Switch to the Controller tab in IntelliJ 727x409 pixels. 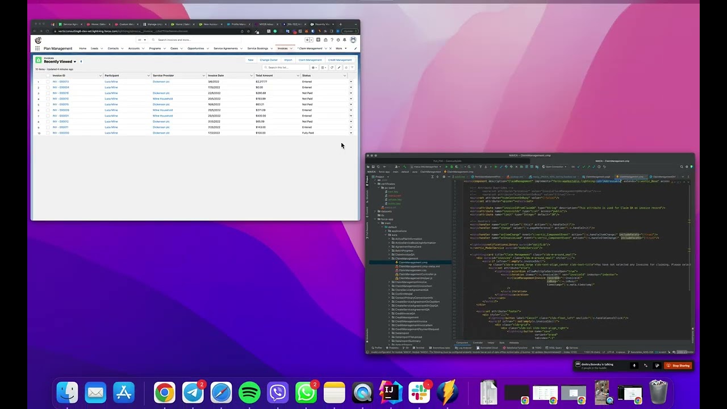point(478,343)
